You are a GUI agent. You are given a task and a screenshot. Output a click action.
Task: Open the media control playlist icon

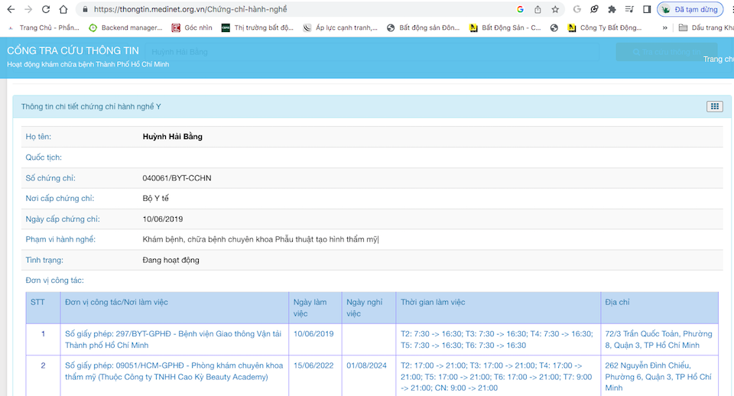[629, 9]
